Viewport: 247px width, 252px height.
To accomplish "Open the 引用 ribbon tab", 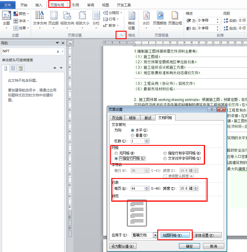I will point(76,5).
